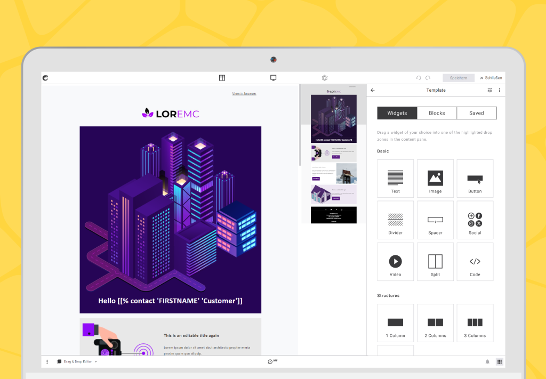Click the LOREMC logo in email canvas

coord(170,113)
